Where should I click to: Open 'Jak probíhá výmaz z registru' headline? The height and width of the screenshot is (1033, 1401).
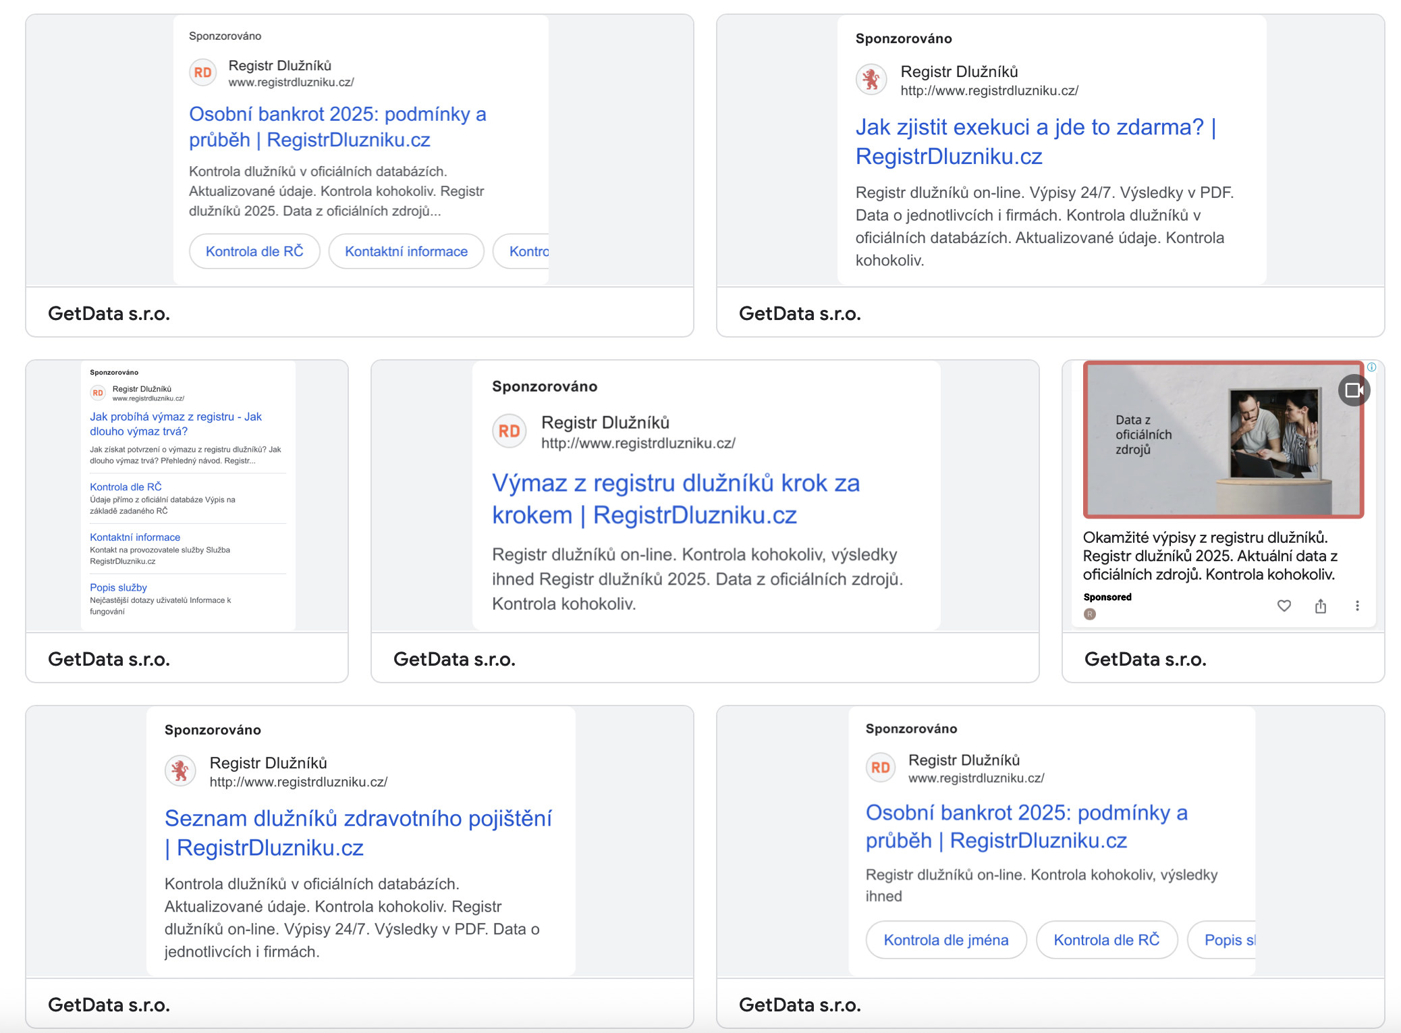(x=175, y=423)
